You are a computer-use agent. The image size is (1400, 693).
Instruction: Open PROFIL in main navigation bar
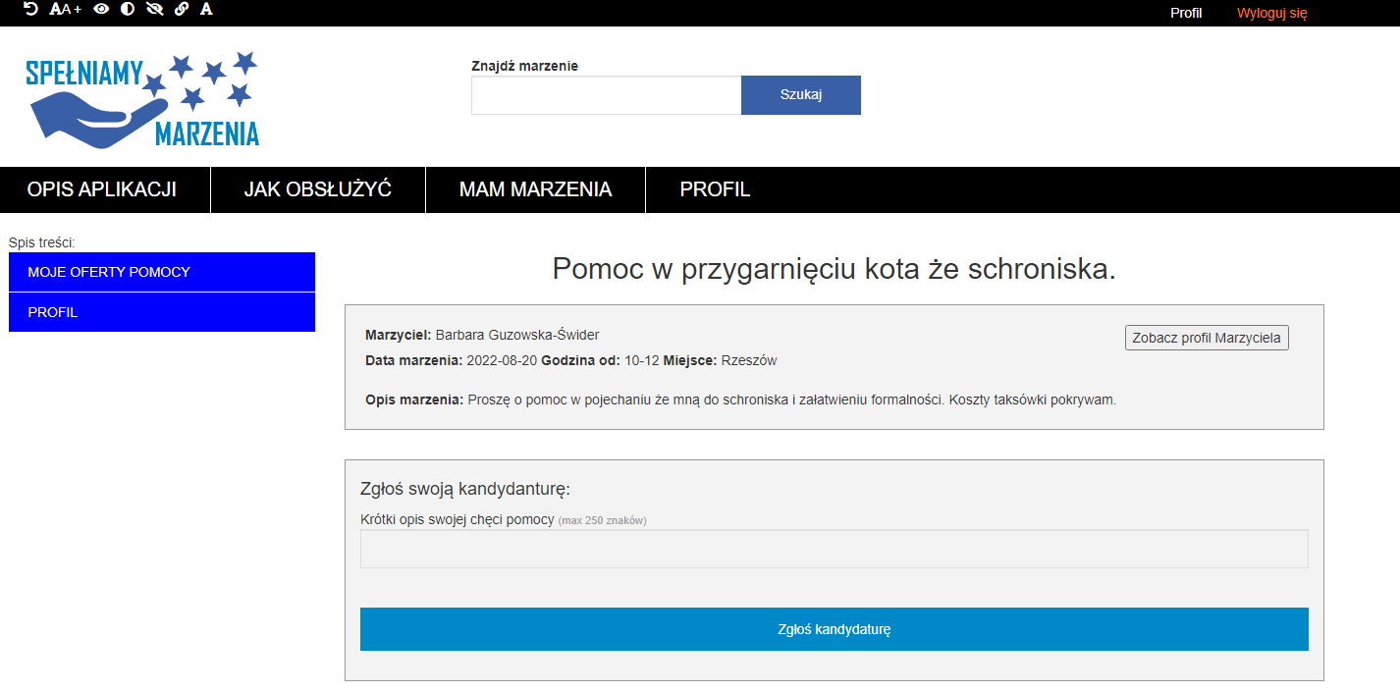pos(715,189)
